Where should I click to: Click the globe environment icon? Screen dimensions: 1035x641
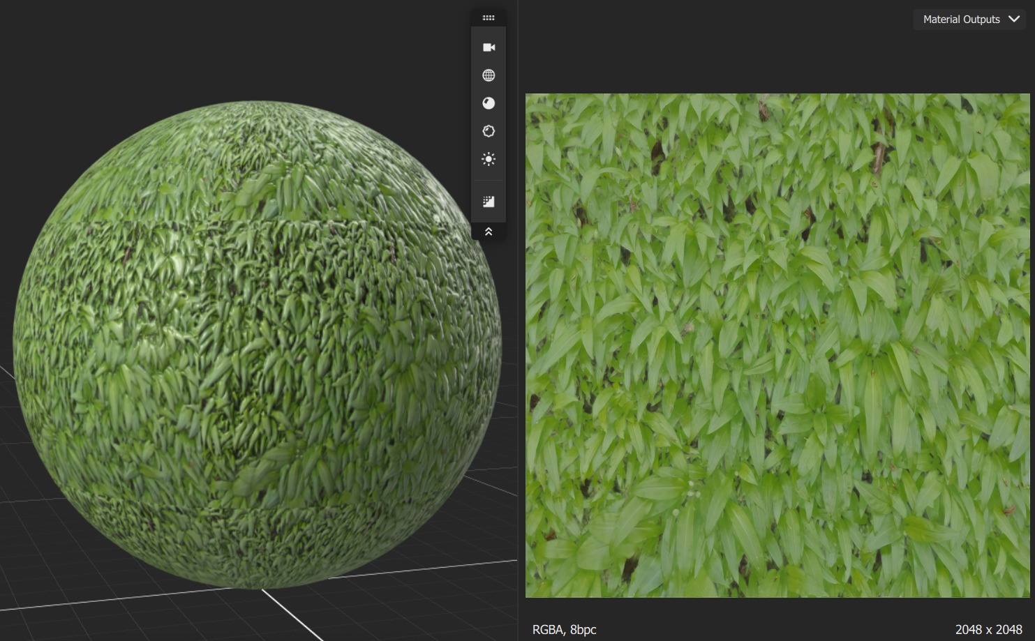[x=489, y=75]
